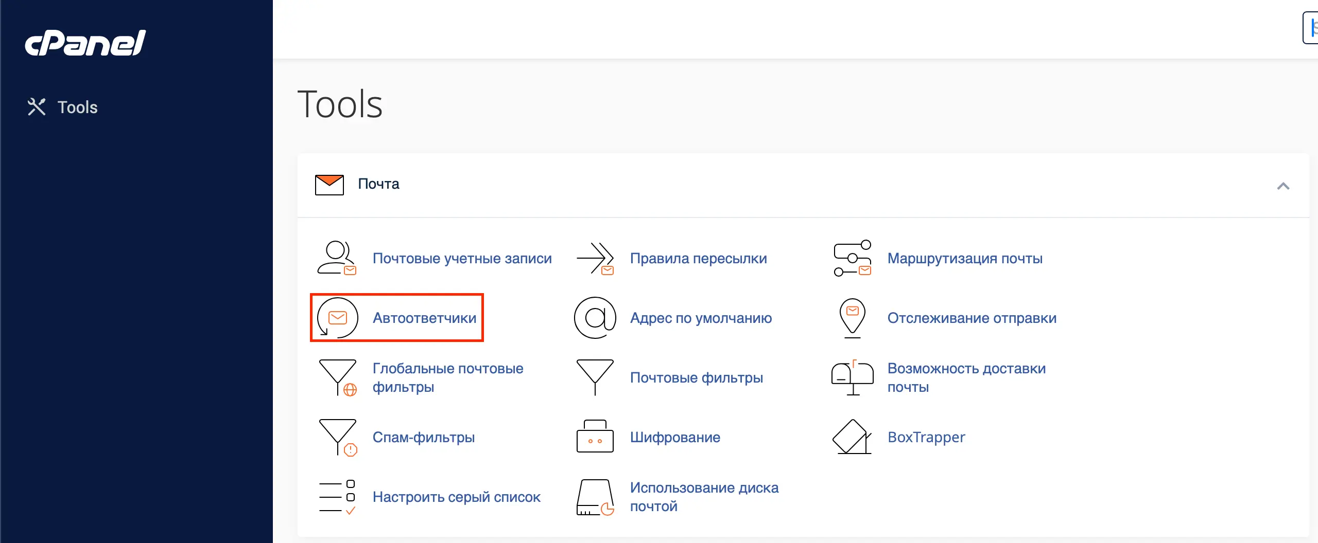Open Почтовые фильтры link
Viewport: 1318px width, 543px height.
point(697,377)
